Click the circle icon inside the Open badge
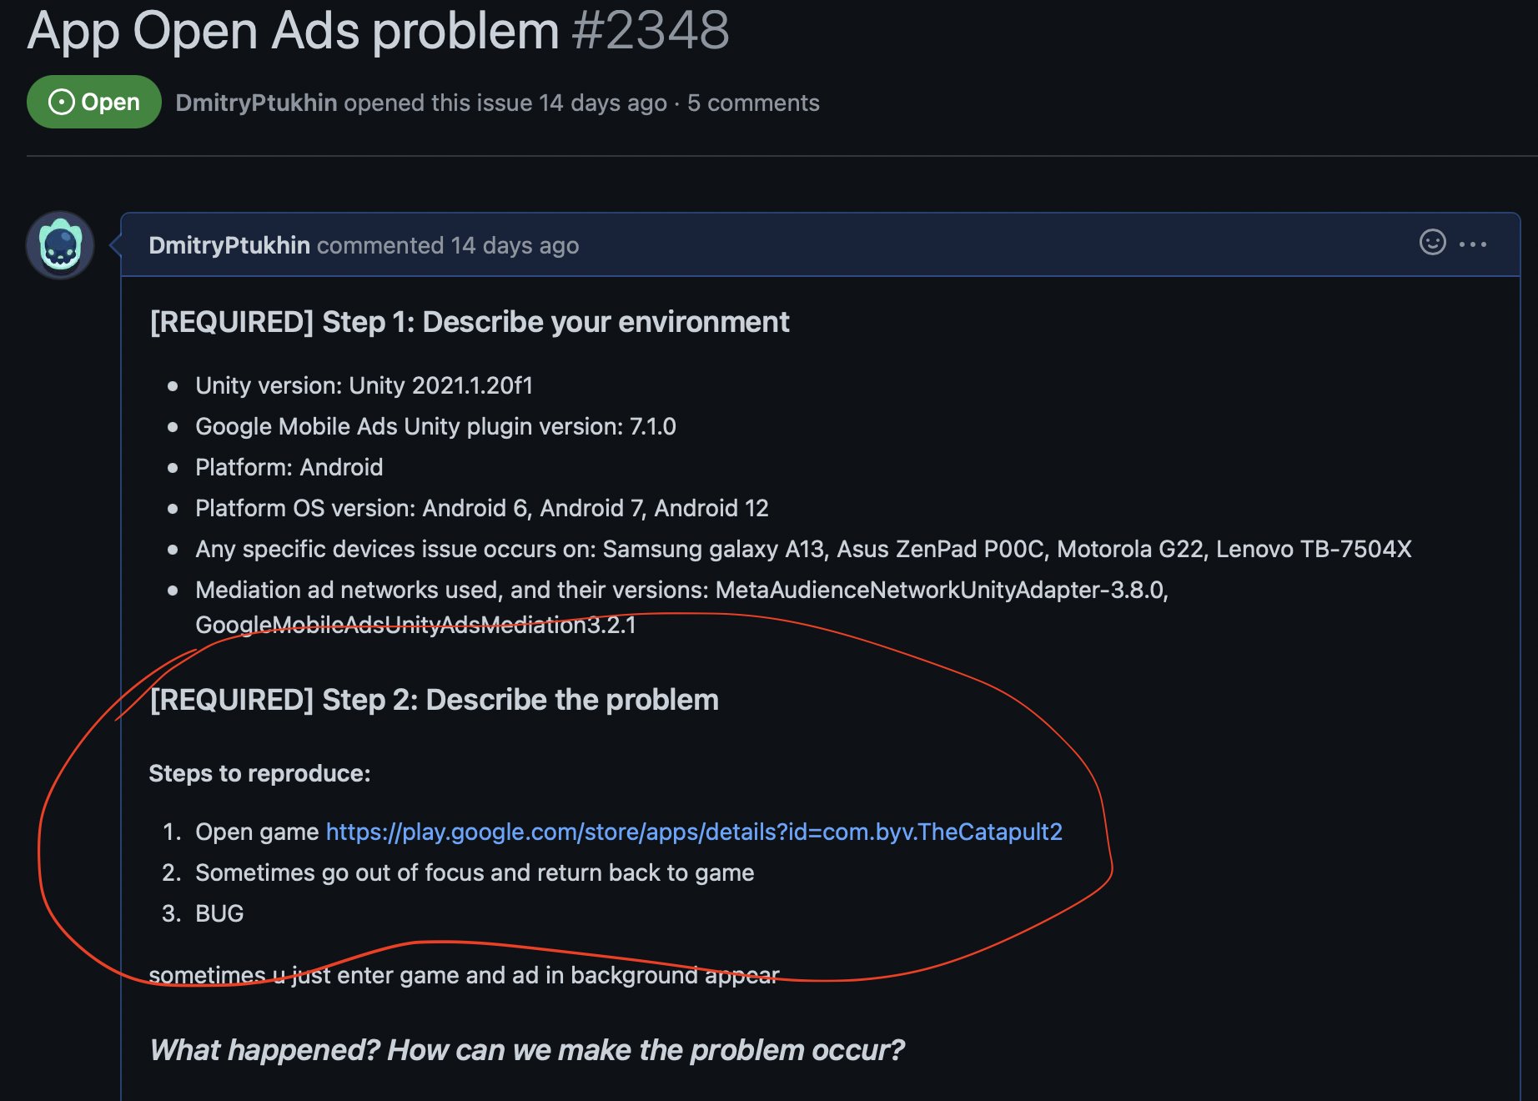The height and width of the screenshot is (1101, 1538). [x=60, y=102]
